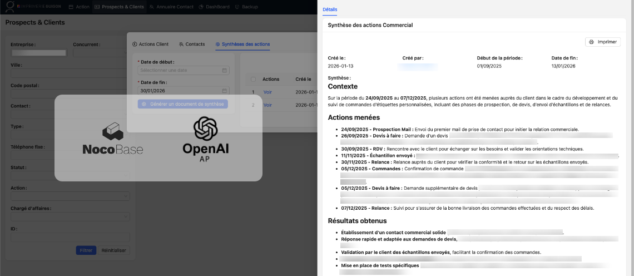Image resolution: width=634 pixels, height=276 pixels.
Task: Click the 24/09/2025 - Prospection Mail entry
Action: [460, 130]
